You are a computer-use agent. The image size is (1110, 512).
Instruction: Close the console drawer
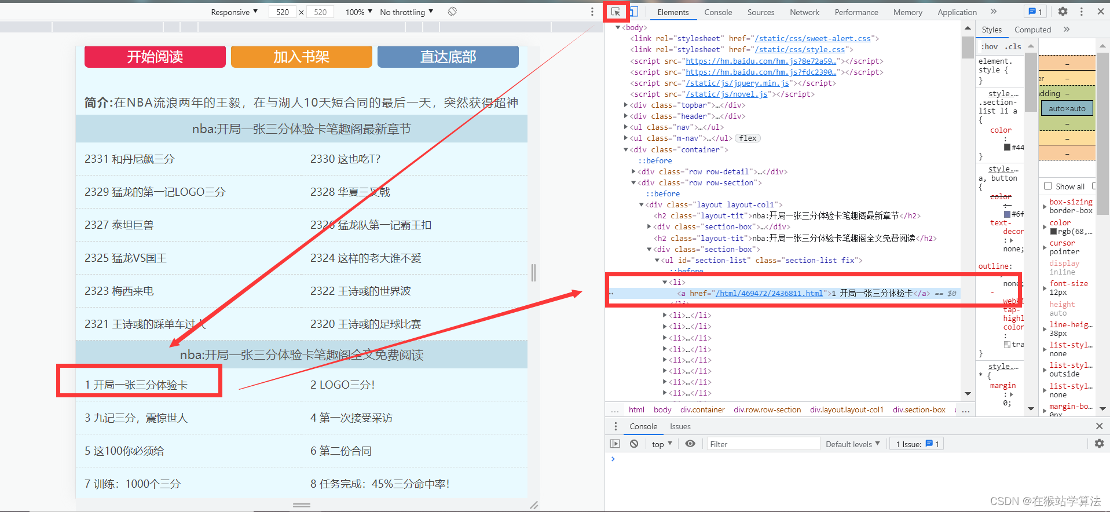(x=1099, y=426)
